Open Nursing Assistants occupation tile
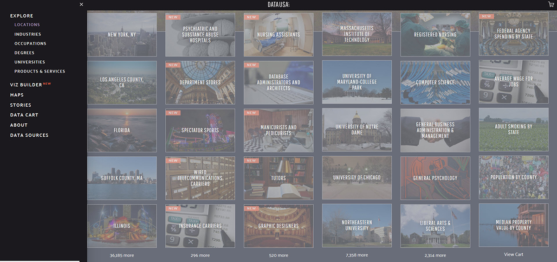557x262 pixels. pos(278,34)
